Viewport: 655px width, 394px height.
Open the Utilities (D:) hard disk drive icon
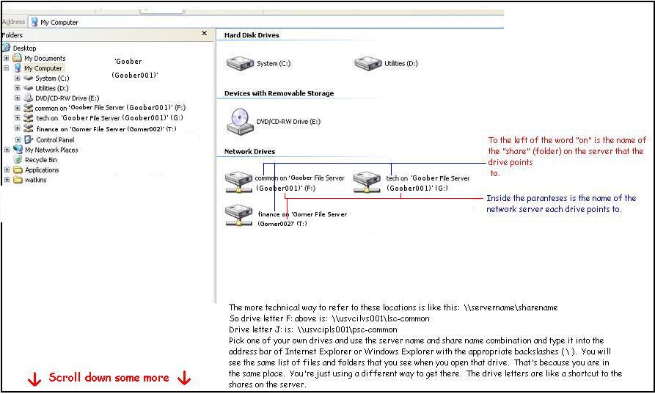click(368, 63)
